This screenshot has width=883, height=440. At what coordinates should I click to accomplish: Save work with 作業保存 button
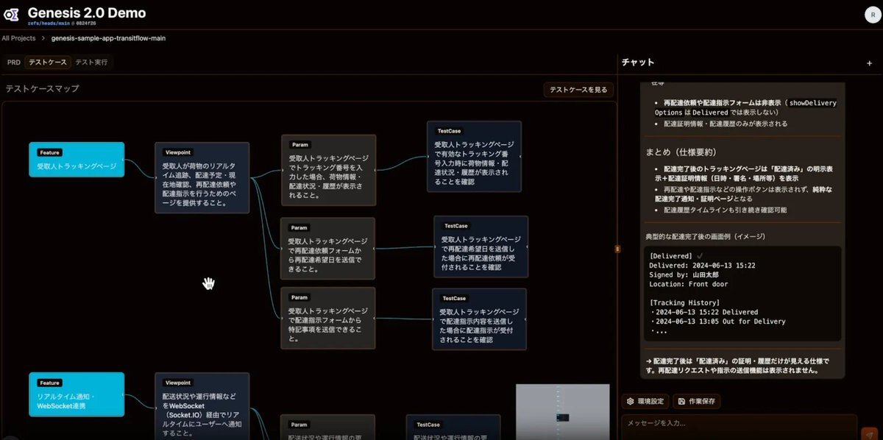697,402
